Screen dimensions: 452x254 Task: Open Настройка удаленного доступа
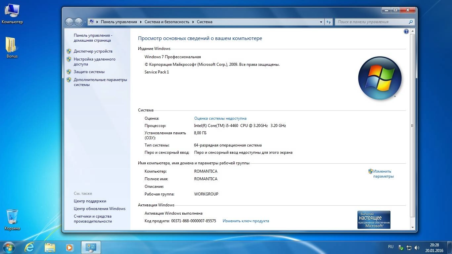(95, 62)
